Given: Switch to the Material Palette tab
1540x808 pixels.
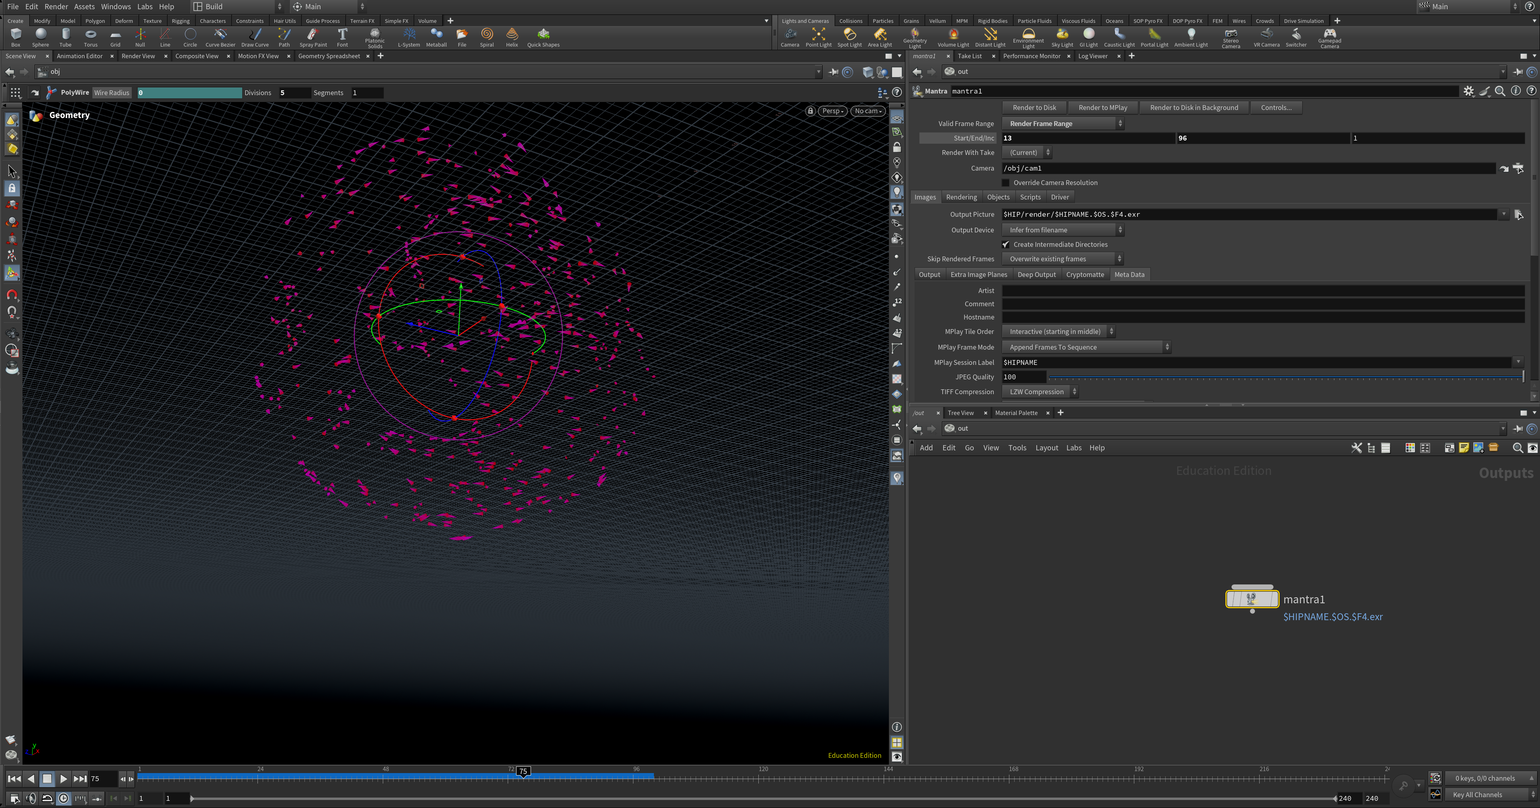Looking at the screenshot, I should 1016,413.
